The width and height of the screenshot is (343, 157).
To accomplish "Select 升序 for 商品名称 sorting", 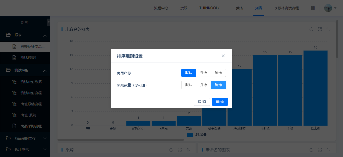I will coord(204,73).
